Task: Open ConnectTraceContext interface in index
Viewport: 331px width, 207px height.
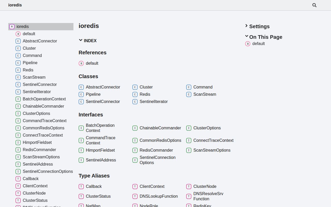Action: (213, 141)
